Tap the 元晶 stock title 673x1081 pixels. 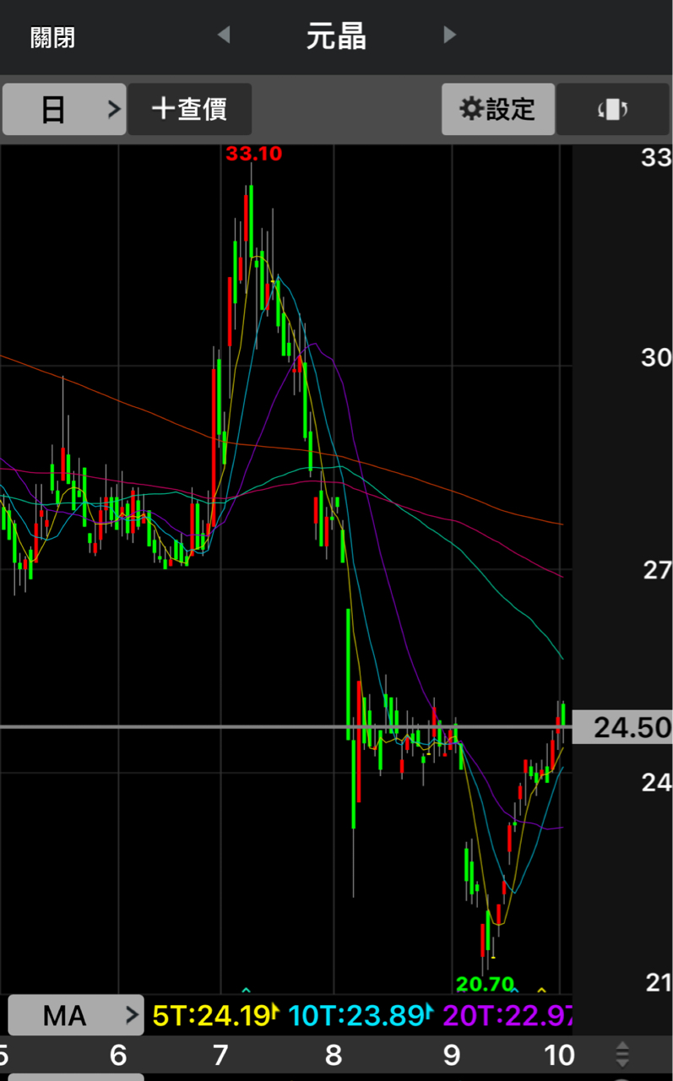(x=336, y=37)
